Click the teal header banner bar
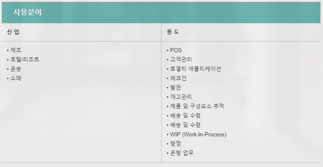 [x=161, y=13]
